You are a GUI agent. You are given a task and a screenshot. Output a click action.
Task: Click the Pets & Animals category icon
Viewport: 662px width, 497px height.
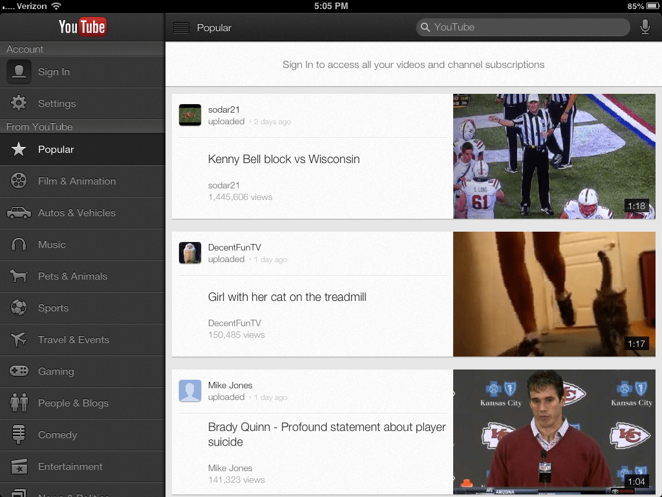pyautogui.click(x=19, y=276)
